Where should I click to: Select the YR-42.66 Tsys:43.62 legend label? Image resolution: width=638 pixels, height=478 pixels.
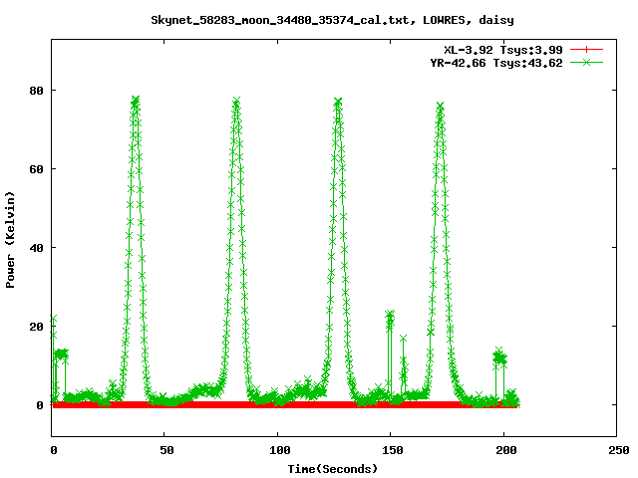pos(496,63)
